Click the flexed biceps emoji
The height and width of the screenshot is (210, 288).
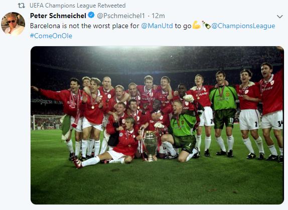[196, 25]
